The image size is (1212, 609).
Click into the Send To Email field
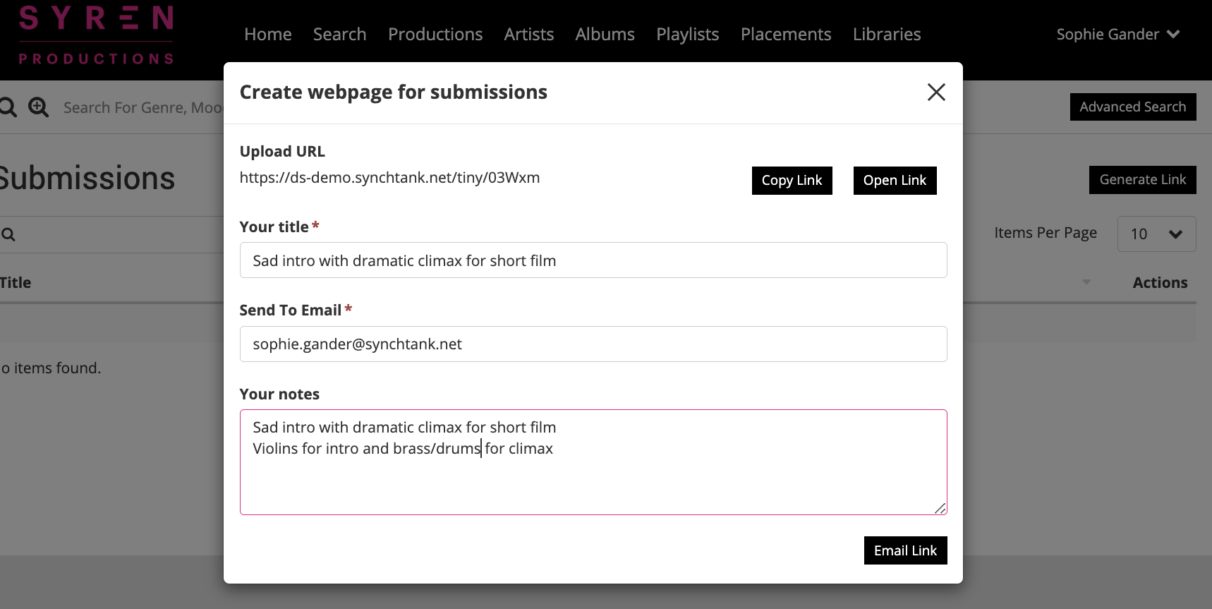tap(593, 344)
